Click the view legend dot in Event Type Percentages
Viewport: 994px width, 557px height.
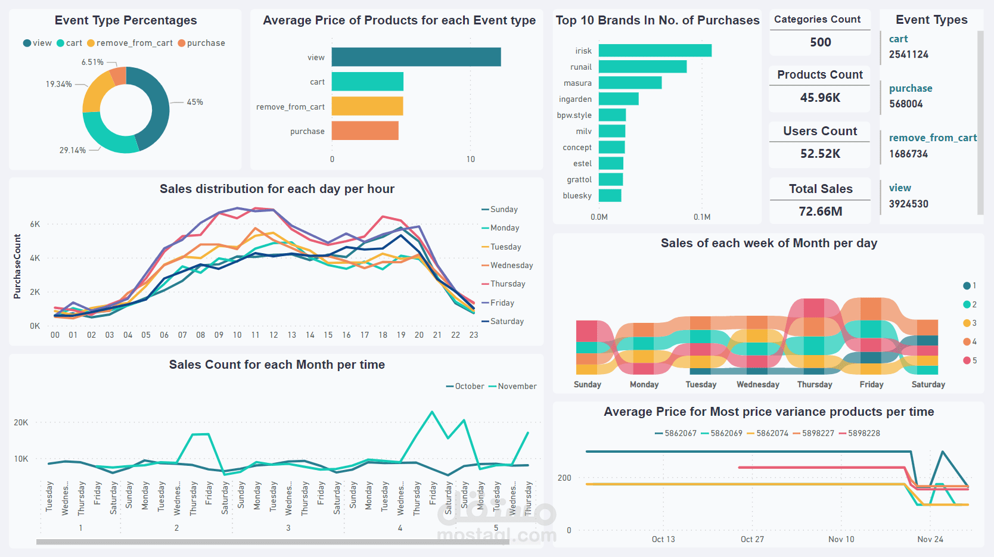27,43
